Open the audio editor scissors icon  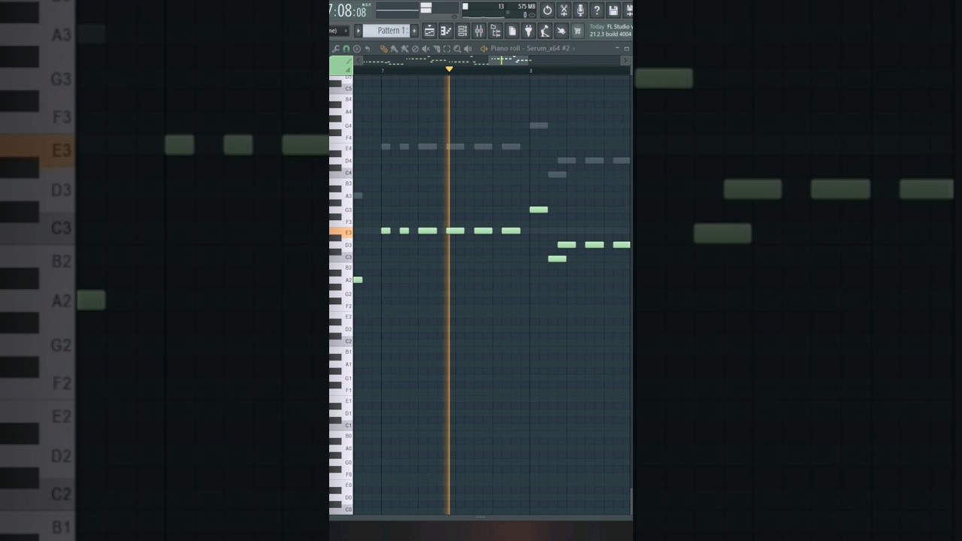(564, 10)
